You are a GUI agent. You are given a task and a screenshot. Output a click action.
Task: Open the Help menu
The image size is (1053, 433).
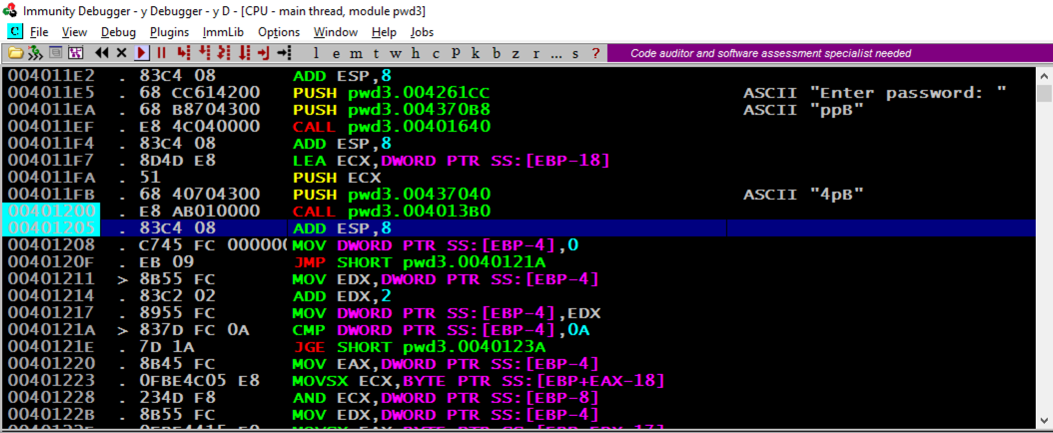click(x=384, y=32)
